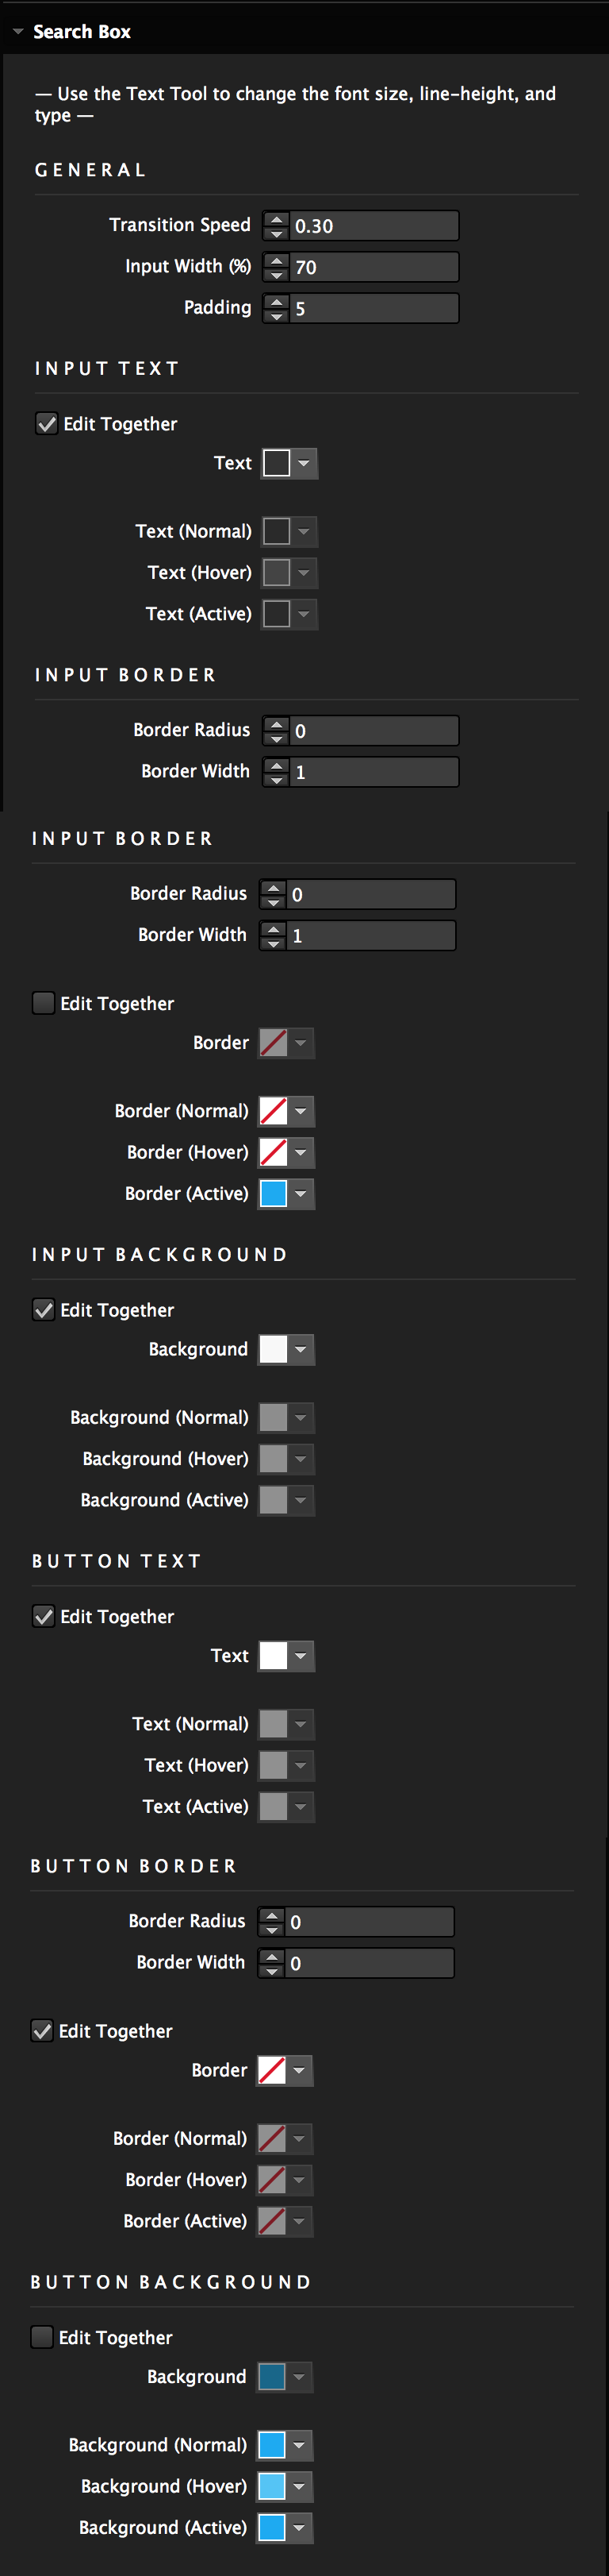609x2576 pixels.
Task: Focus the Input Width (%) value field
Action: click(x=374, y=267)
